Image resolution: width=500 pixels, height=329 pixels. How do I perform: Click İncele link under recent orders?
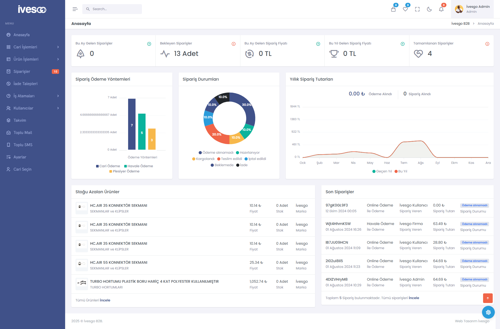[414, 298]
